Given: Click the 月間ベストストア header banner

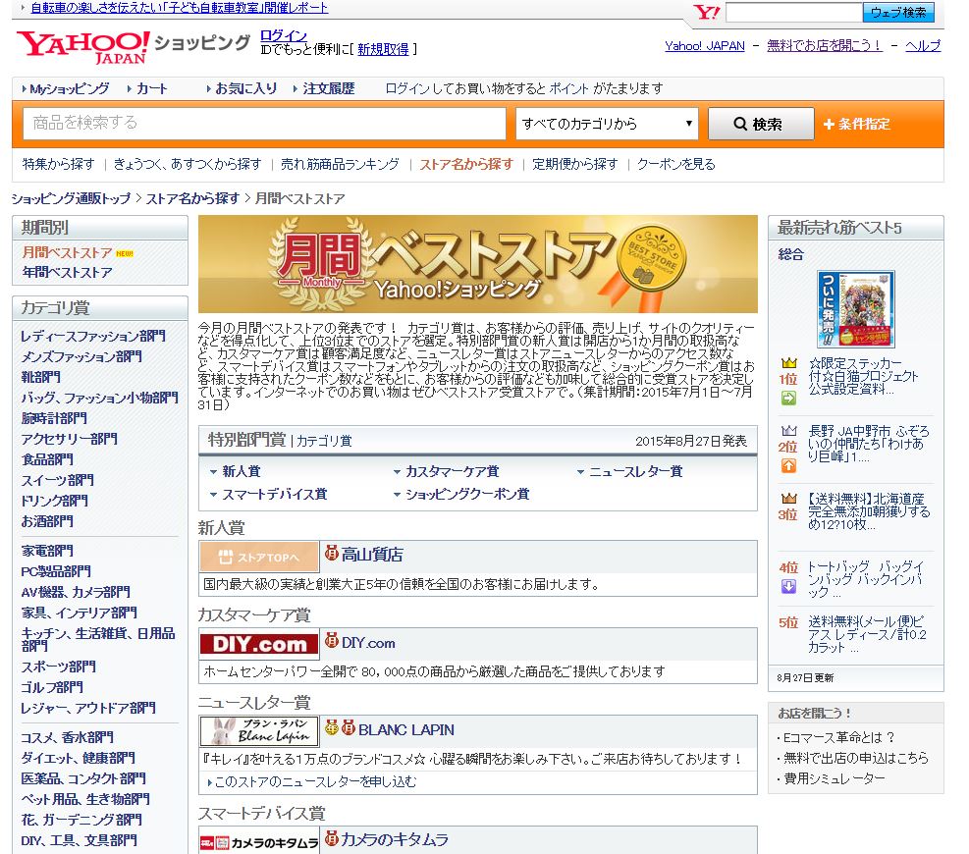Looking at the screenshot, I should (478, 264).
